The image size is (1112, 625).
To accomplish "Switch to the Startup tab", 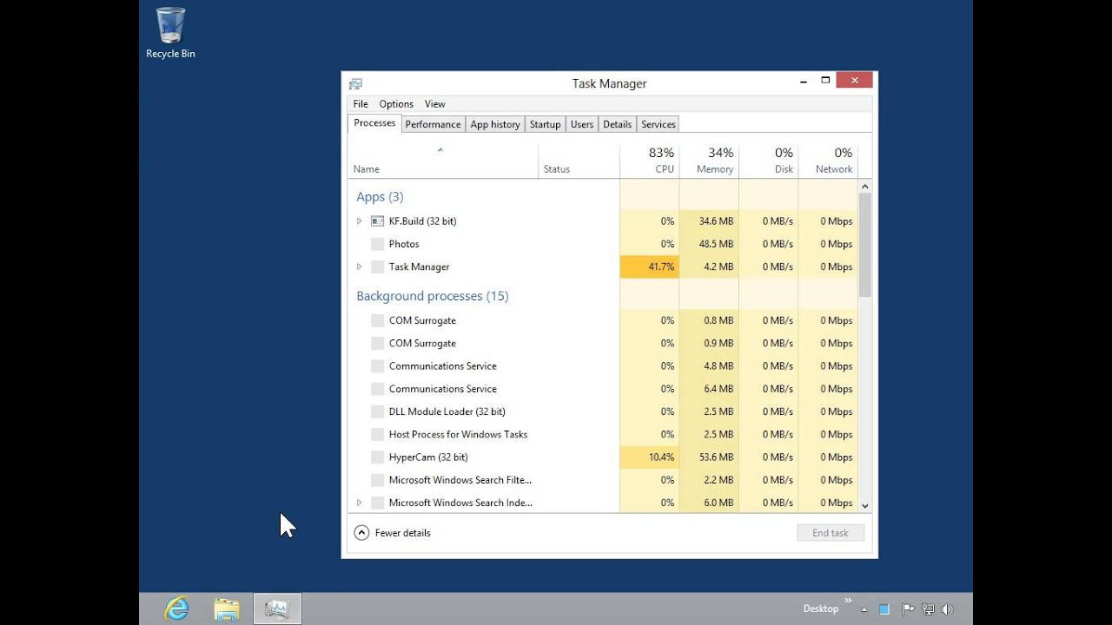I will [546, 124].
